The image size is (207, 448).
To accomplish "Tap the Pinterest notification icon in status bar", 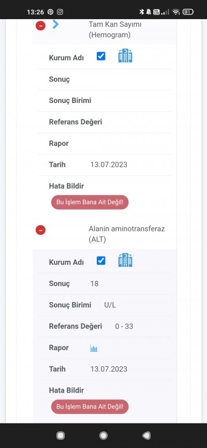I will 50,12.
